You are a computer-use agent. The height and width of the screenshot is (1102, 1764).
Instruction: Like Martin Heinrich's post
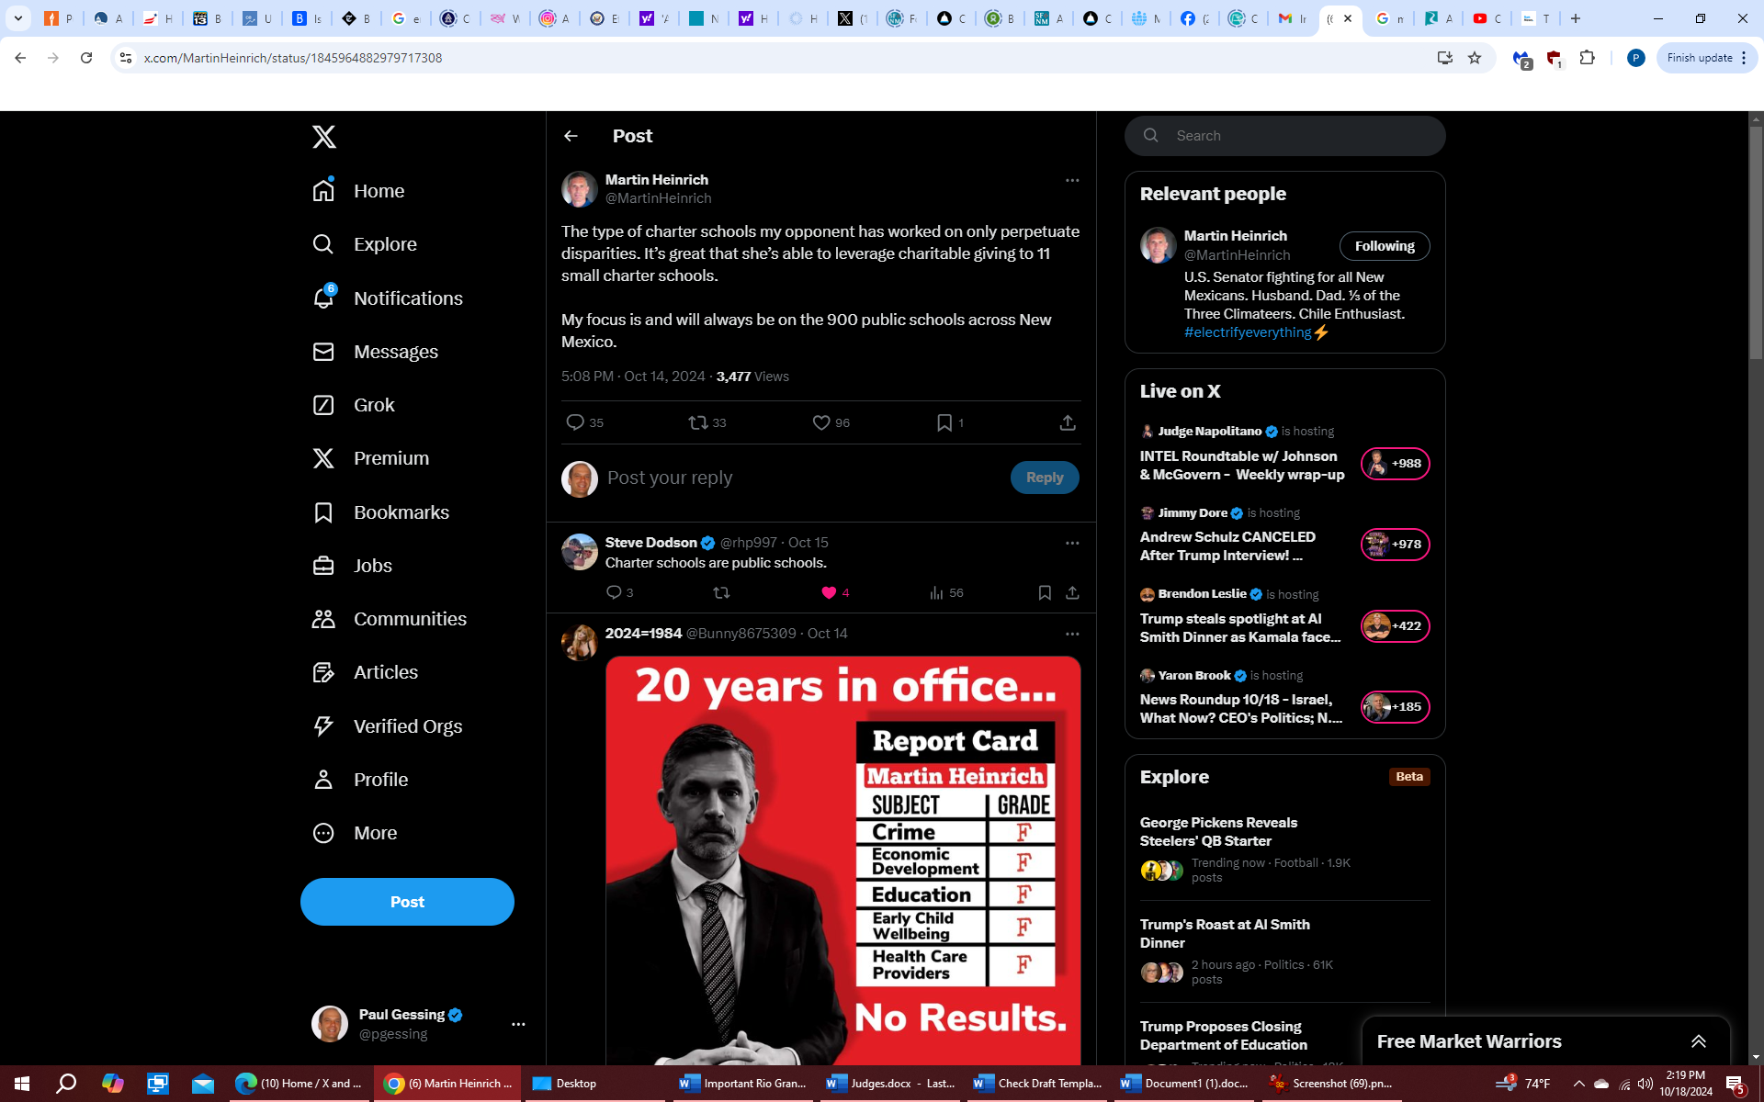click(821, 422)
